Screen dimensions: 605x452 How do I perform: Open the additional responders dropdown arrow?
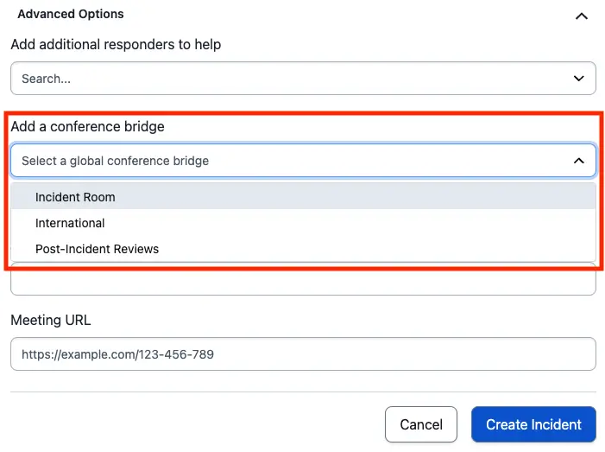coord(579,79)
